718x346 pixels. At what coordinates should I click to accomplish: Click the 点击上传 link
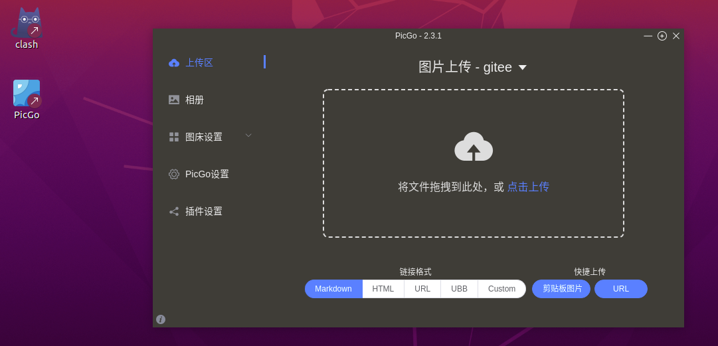coord(528,187)
